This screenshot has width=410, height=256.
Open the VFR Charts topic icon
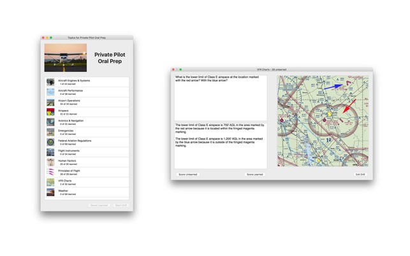(50, 182)
